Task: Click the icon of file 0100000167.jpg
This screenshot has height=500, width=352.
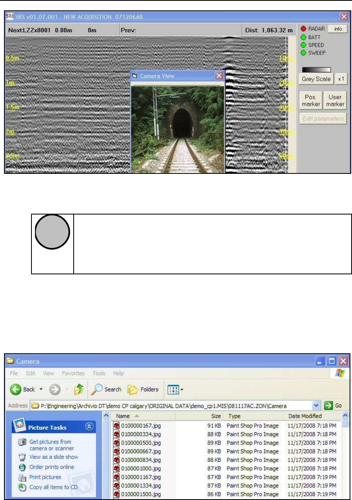Action: [x=117, y=426]
